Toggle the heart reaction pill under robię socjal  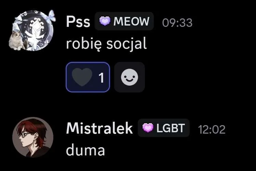[88, 77]
